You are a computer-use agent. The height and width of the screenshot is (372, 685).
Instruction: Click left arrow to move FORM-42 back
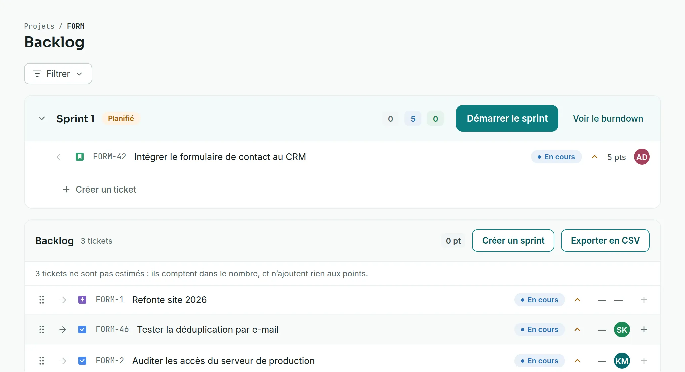(x=60, y=157)
